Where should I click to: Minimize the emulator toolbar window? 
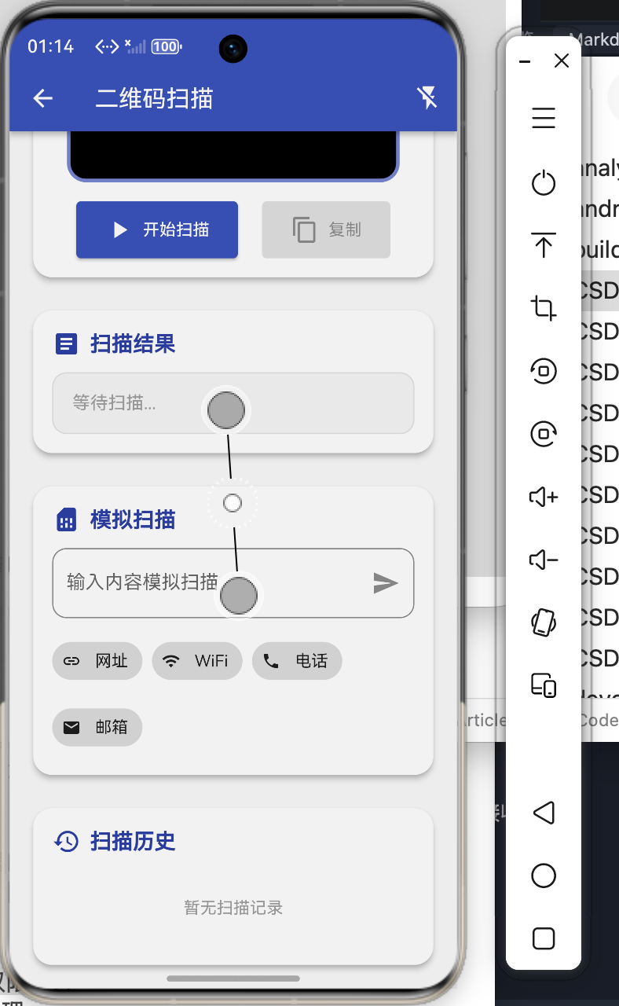point(526,61)
